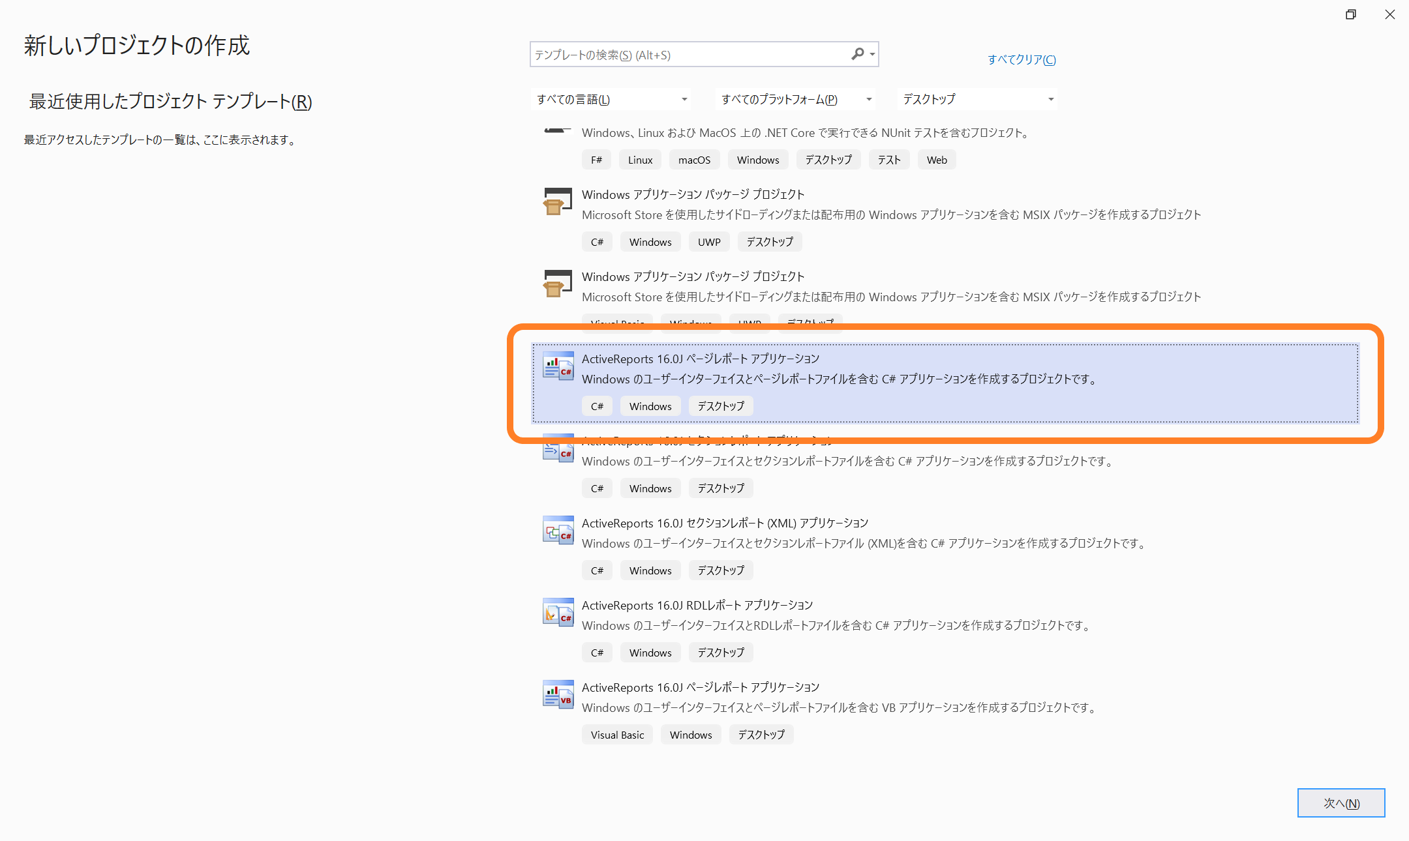Click the C# ActiveReports ページレポート template icon
Viewport: 1409px width, 841px height.
tap(558, 366)
